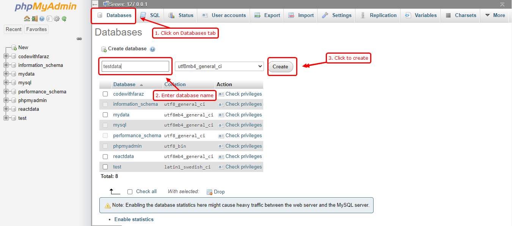
Task: Expand test in the navigation tree
Action: pos(6,118)
